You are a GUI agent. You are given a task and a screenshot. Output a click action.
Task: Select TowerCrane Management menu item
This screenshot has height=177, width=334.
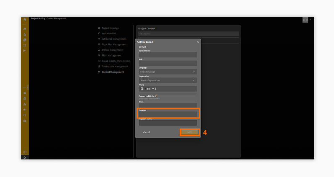point(115,67)
